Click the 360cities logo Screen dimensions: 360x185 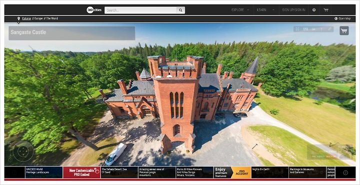coord(94,10)
